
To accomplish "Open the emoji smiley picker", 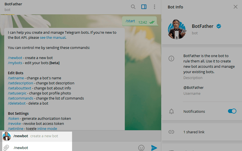I will coord(141,148).
